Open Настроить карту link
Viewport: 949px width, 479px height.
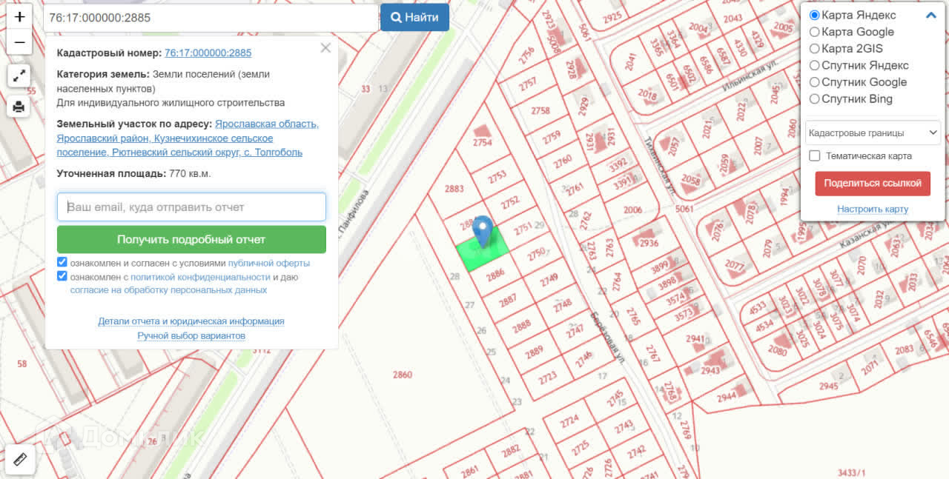(x=873, y=210)
